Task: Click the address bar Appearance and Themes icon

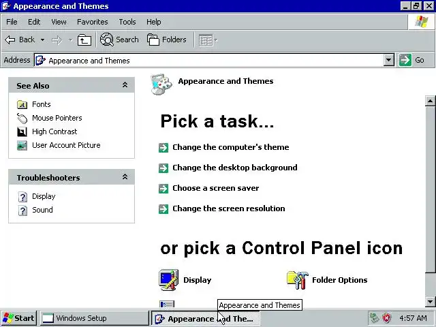Action: [x=40, y=60]
